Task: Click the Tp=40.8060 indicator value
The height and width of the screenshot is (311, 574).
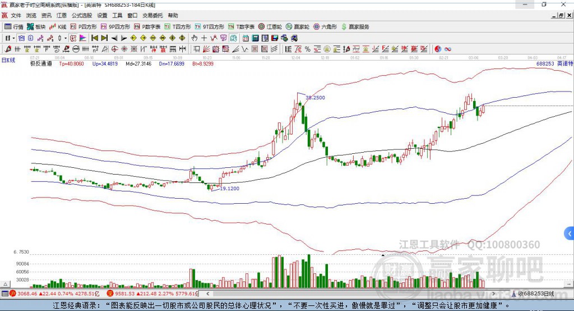Action: tap(71, 63)
